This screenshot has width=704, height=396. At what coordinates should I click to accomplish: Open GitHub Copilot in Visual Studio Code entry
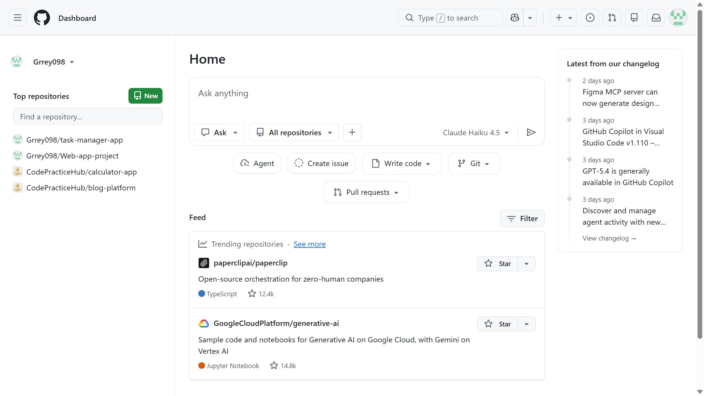623,137
